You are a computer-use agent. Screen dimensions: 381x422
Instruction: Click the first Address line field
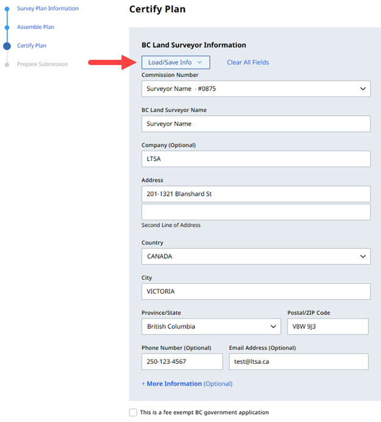click(x=255, y=194)
